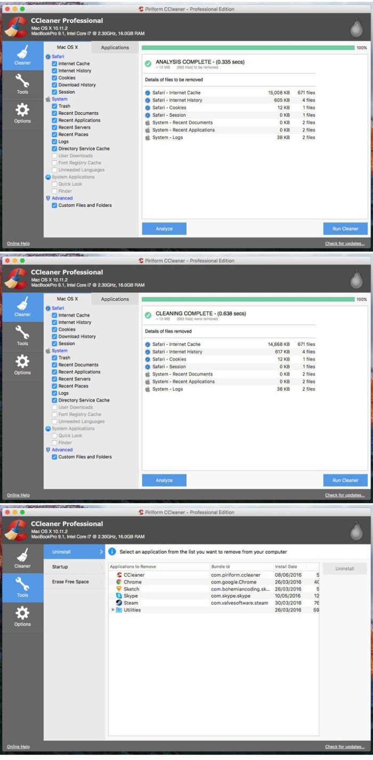Enable Quick Look in Cleaning Complete window
Screen dimensions: 373x760
coord(54,435)
